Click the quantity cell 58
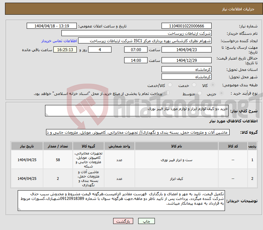 click(x=58, y=160)
